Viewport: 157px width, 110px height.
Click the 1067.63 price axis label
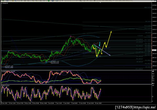[x=154, y=58]
